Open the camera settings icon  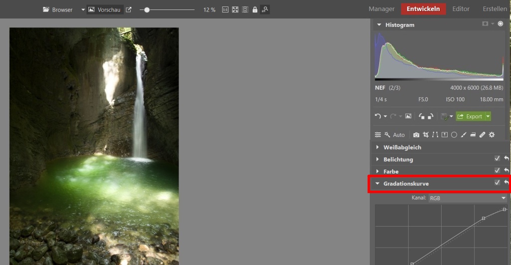click(x=416, y=135)
